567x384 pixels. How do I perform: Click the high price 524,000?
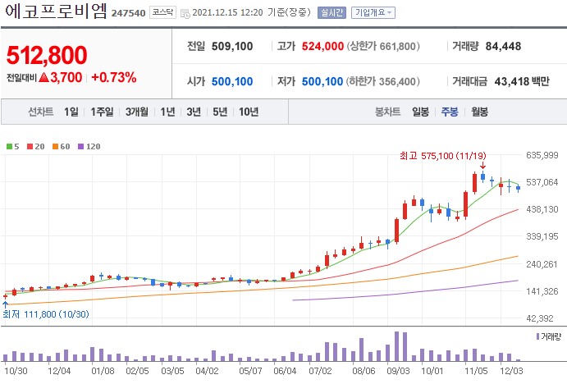(x=322, y=46)
